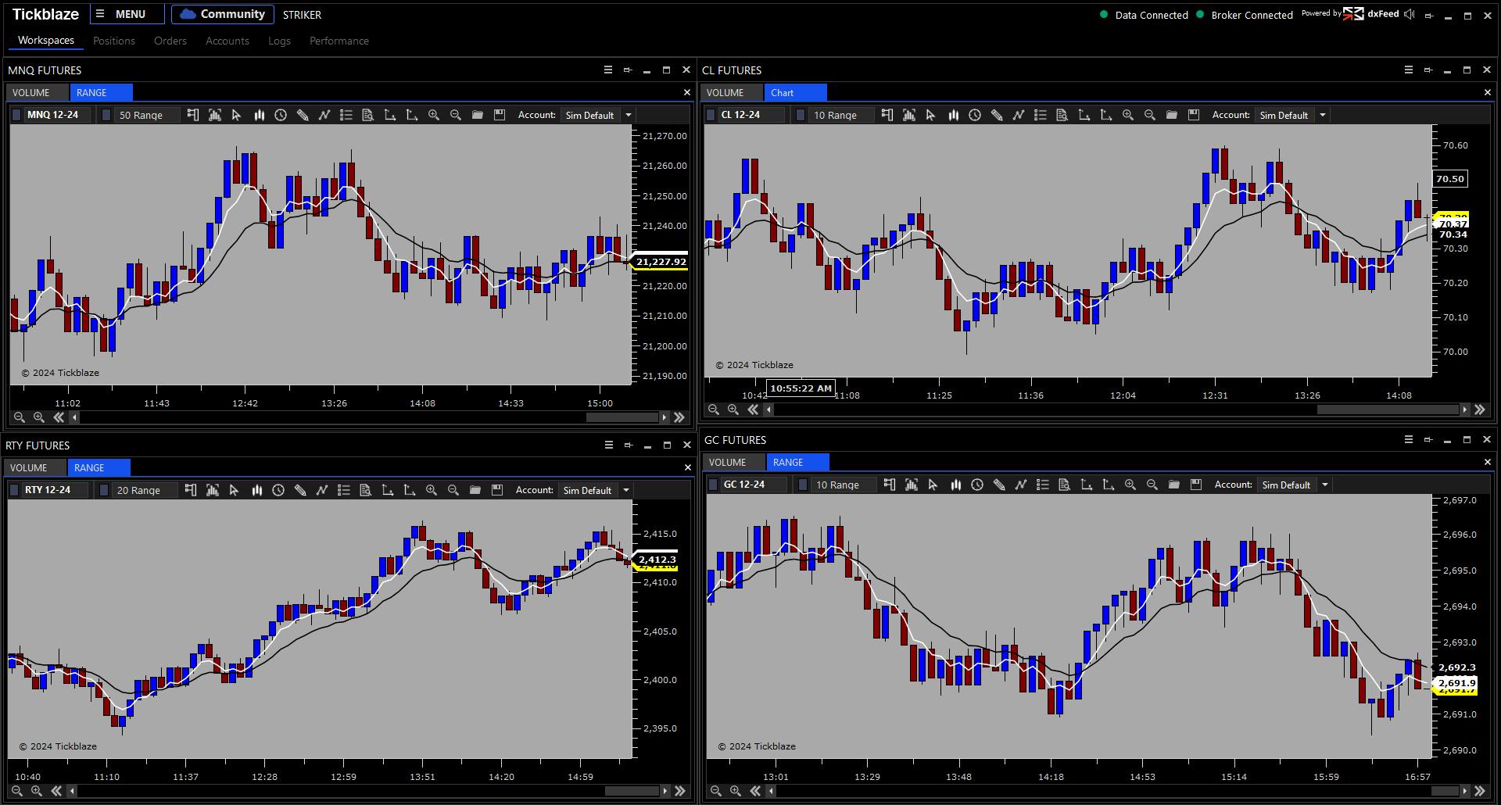Switch to Orders tab
1501x805 pixels.
click(170, 41)
